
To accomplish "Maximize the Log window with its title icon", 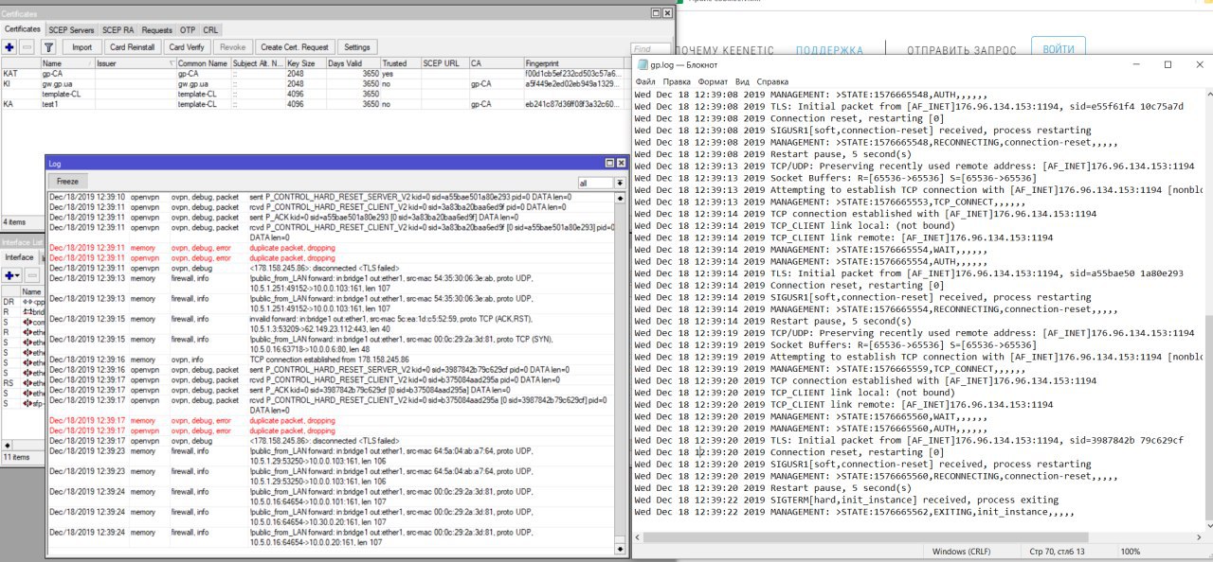I will [x=608, y=163].
